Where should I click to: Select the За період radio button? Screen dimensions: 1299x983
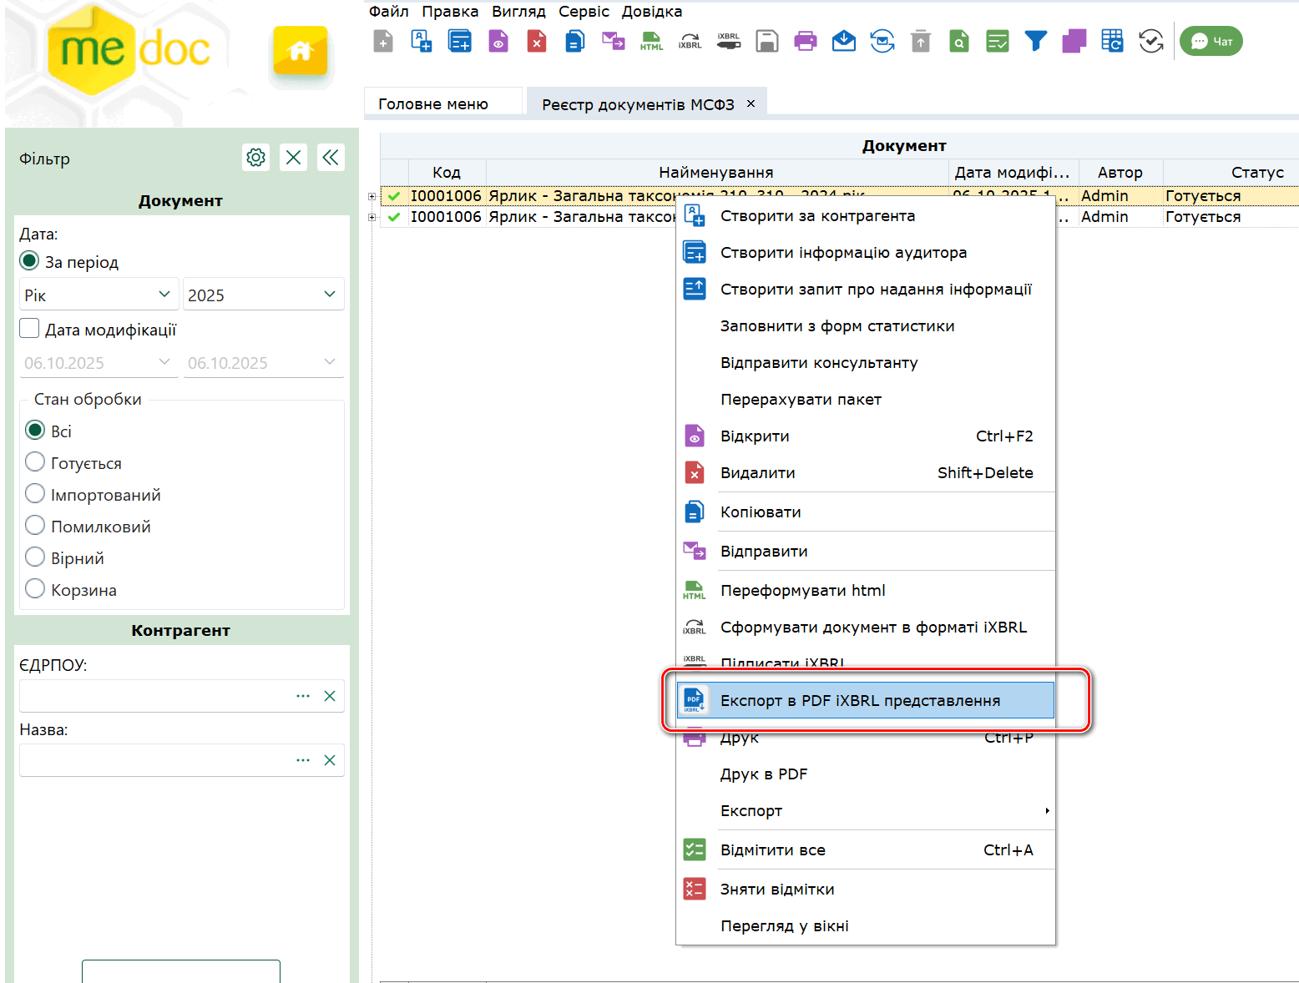pyautogui.click(x=30, y=261)
